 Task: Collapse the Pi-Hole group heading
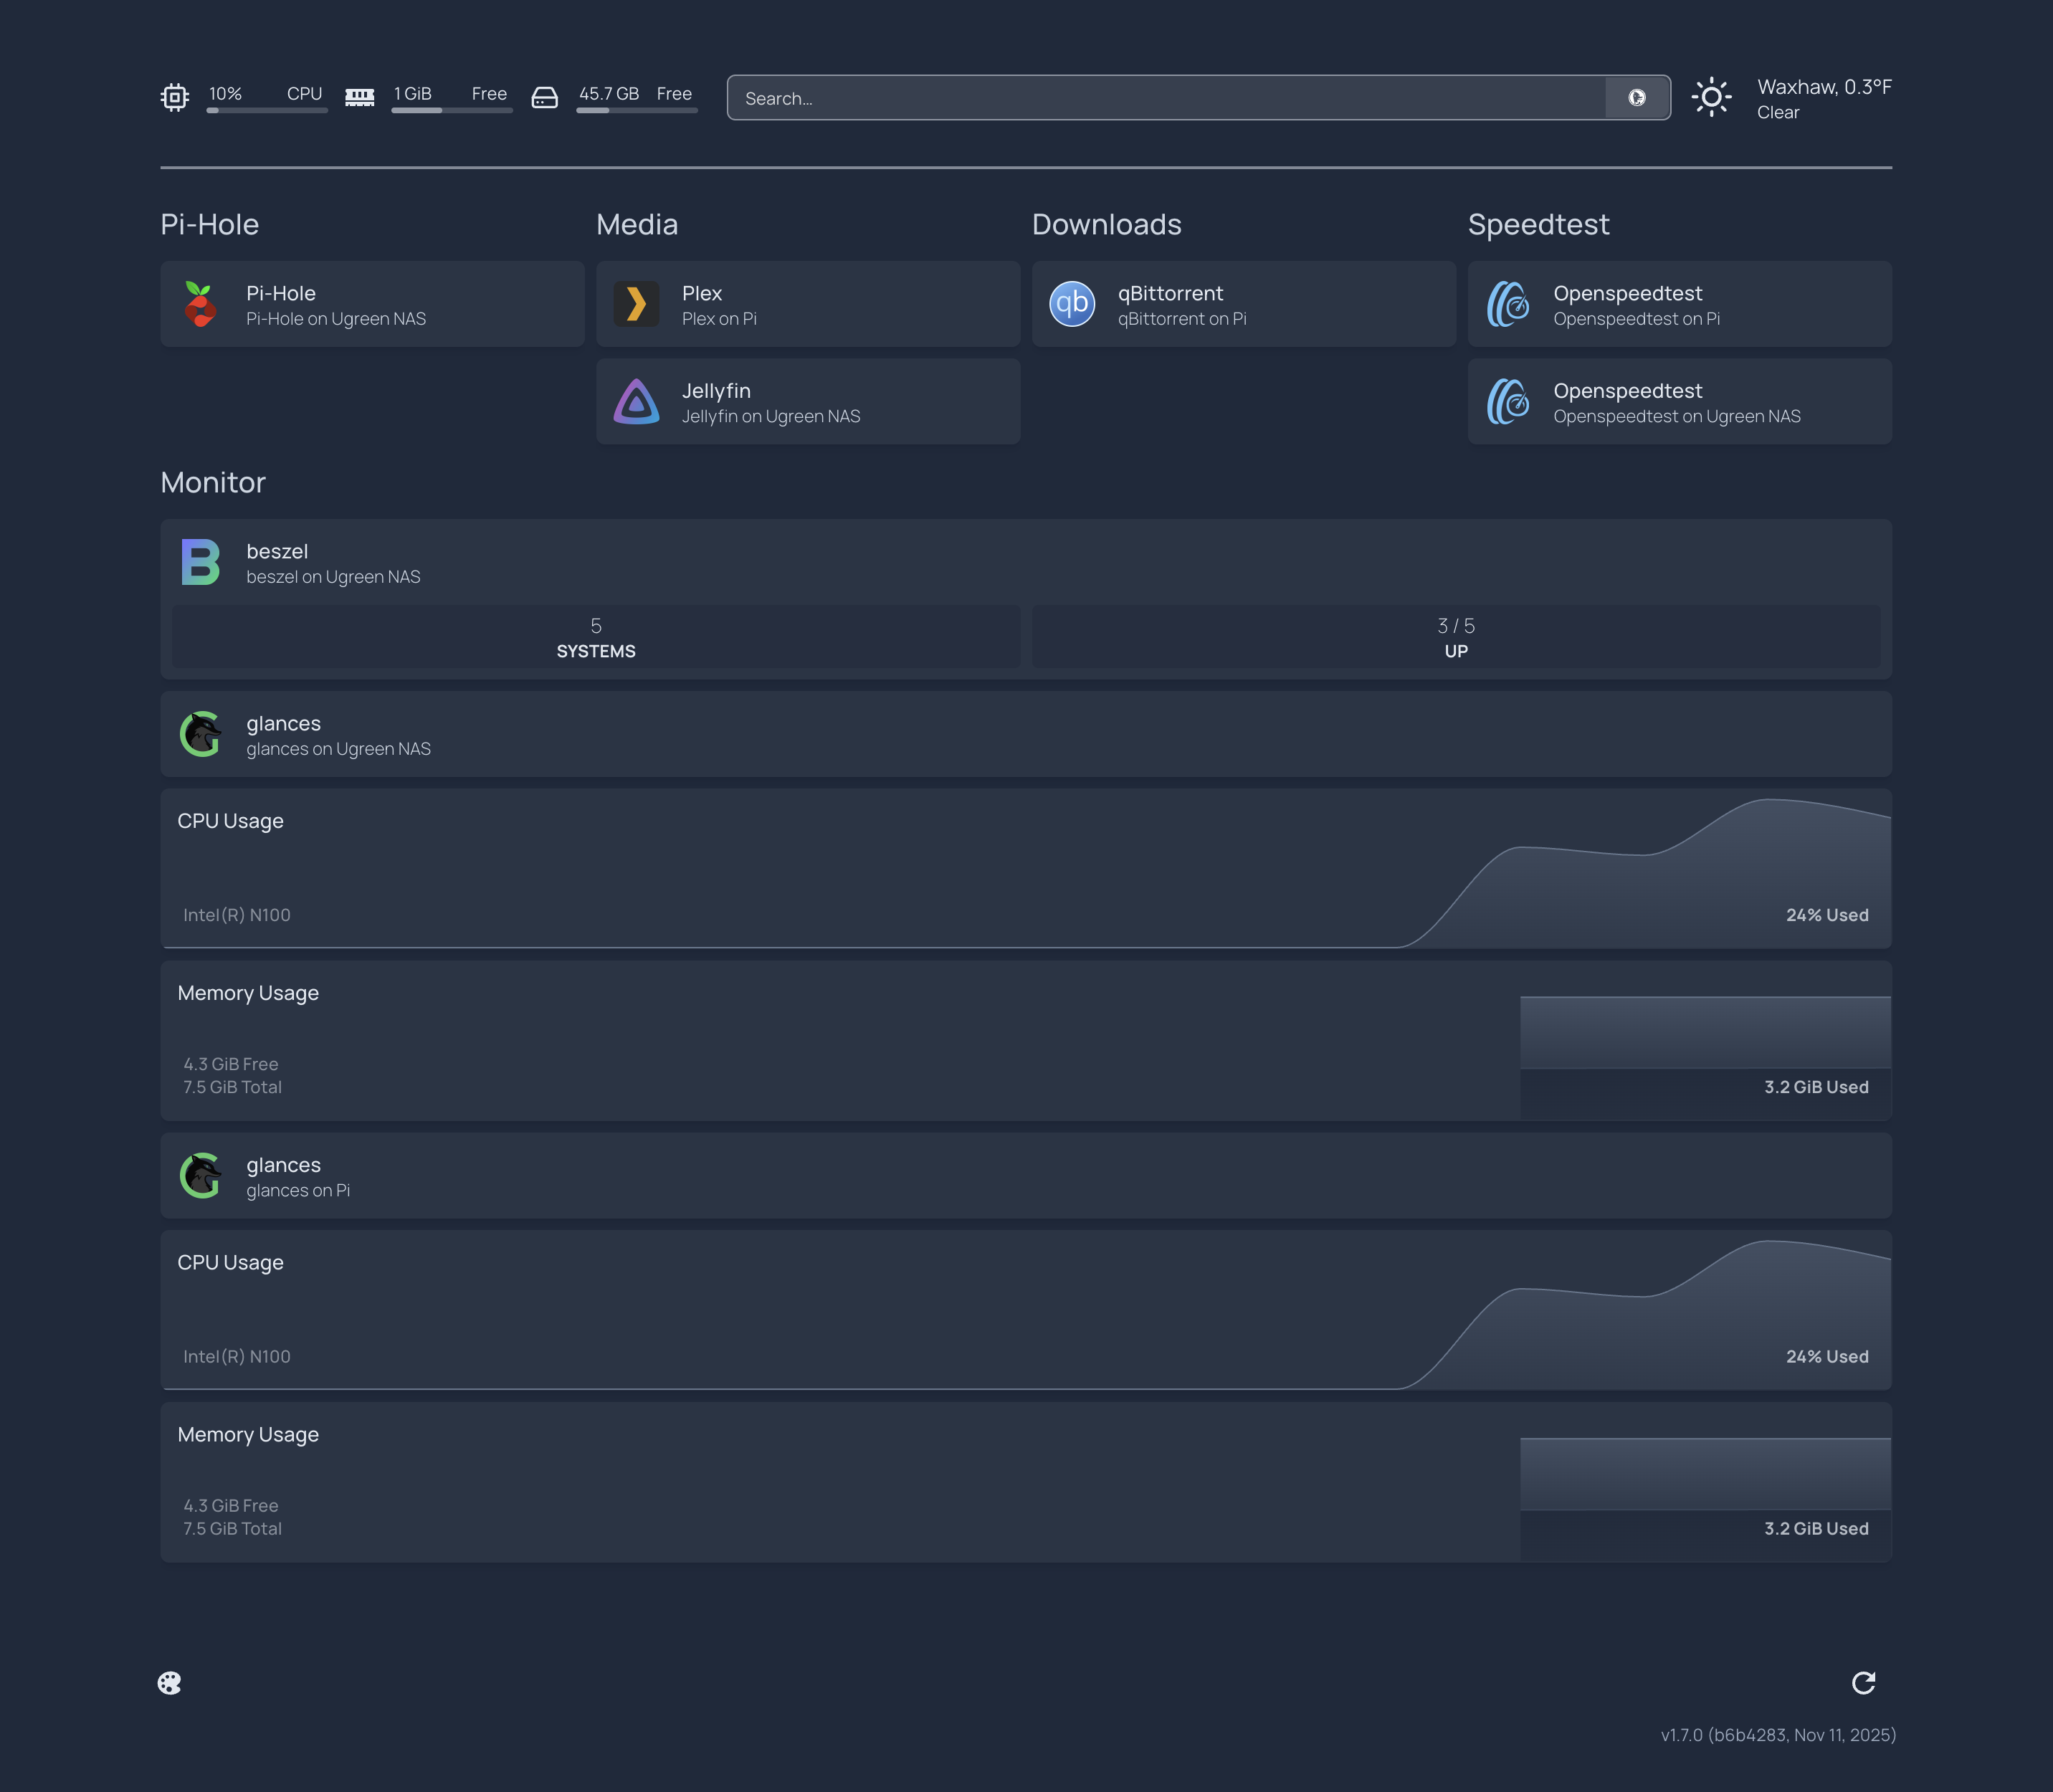[210, 224]
